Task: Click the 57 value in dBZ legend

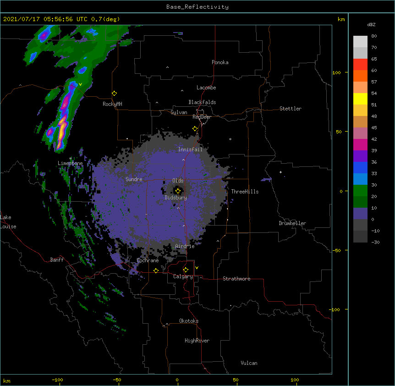Action: (x=374, y=82)
